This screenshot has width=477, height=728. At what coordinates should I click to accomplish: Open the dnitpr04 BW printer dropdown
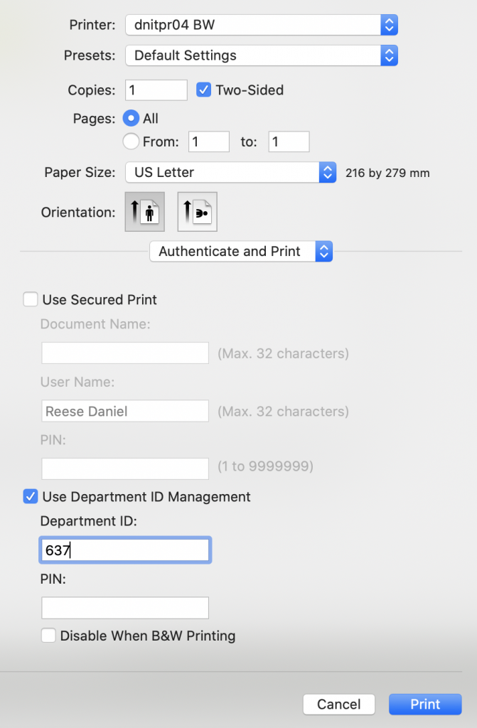pos(262,25)
